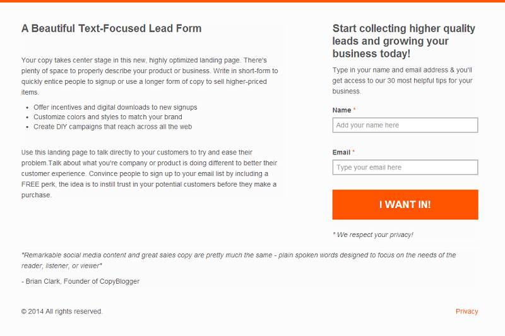This screenshot has height=336, width=505.
Task: Select the 'Create DIY campaigns' bullet item
Action: pyautogui.click(x=112, y=126)
